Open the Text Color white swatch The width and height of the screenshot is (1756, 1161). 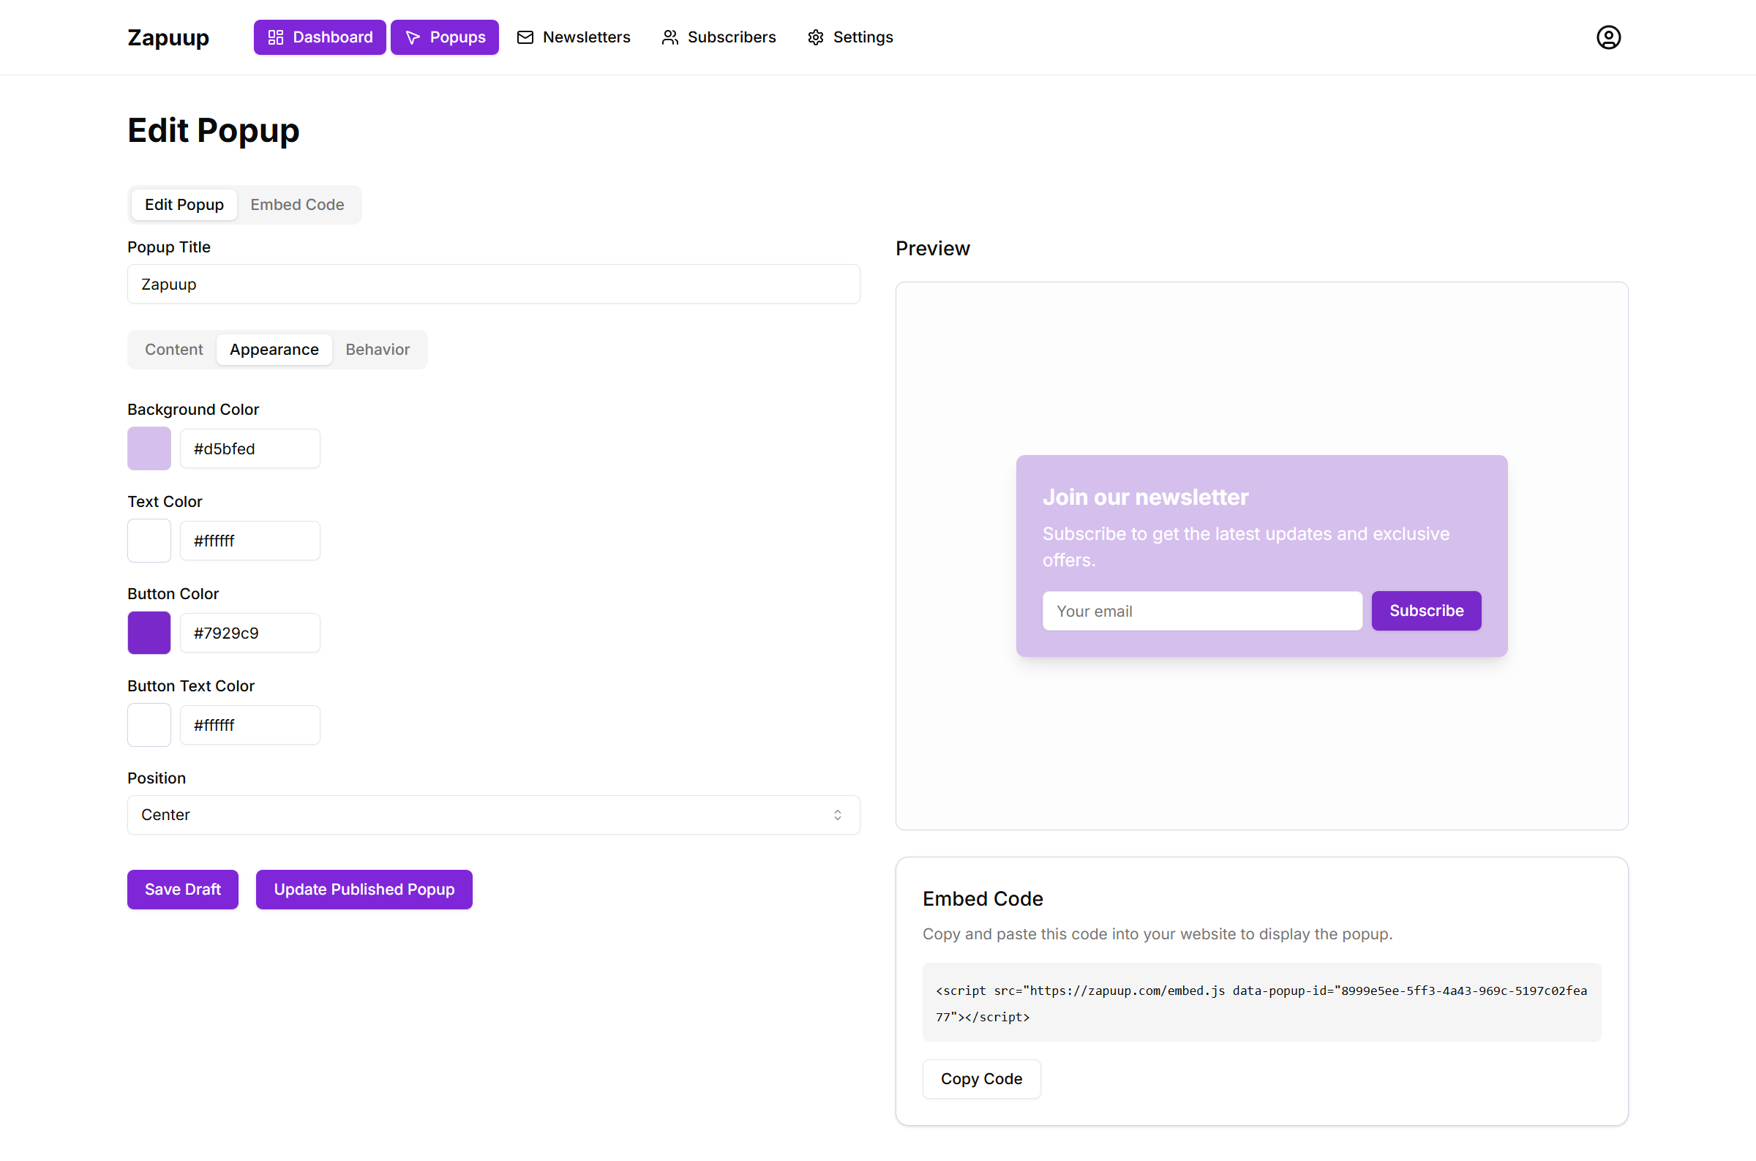coord(149,541)
